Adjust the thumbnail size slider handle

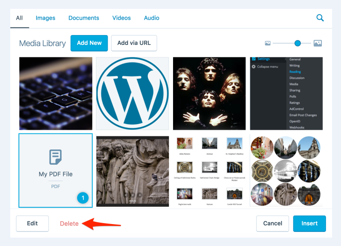pyautogui.click(x=297, y=43)
